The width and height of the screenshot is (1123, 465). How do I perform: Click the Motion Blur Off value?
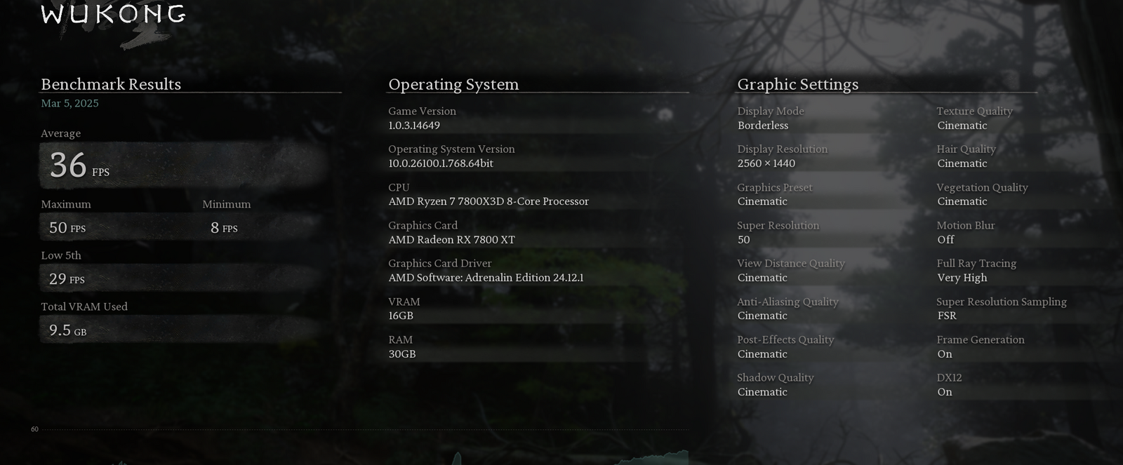(x=946, y=240)
